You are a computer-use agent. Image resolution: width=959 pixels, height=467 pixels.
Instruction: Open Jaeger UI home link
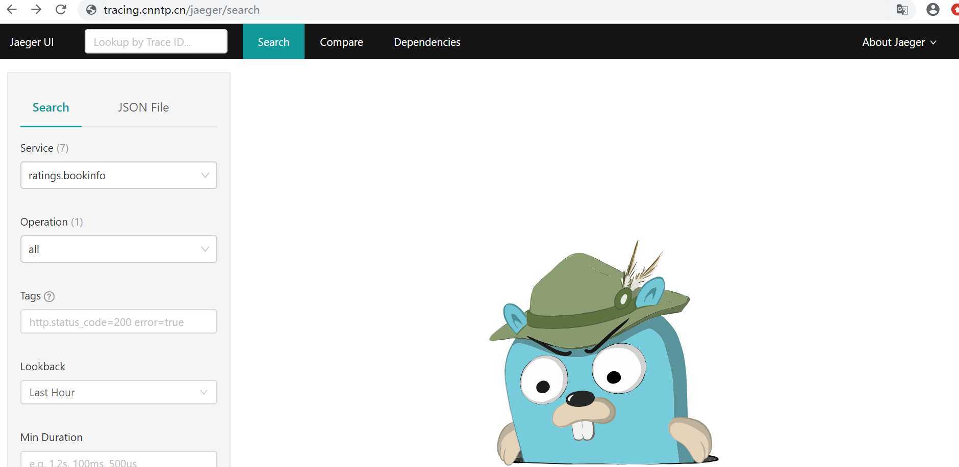point(32,42)
